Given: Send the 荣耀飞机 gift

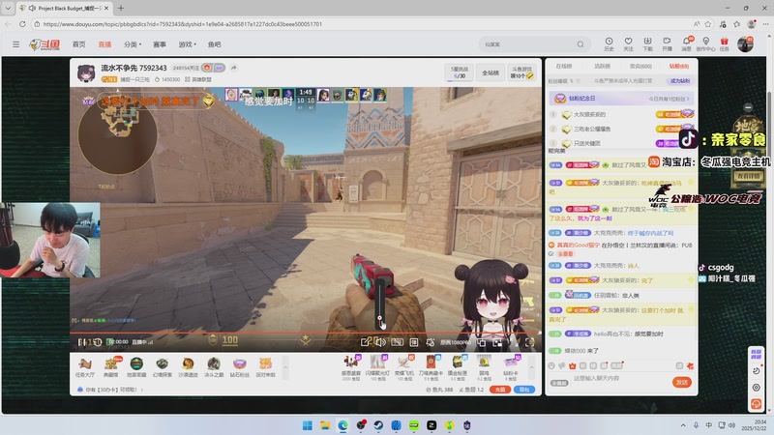Looking at the screenshot, I should pos(404,367).
